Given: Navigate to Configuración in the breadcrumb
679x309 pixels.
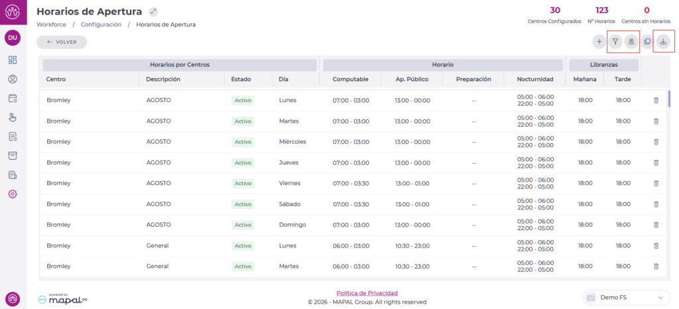Looking at the screenshot, I should (x=101, y=25).
